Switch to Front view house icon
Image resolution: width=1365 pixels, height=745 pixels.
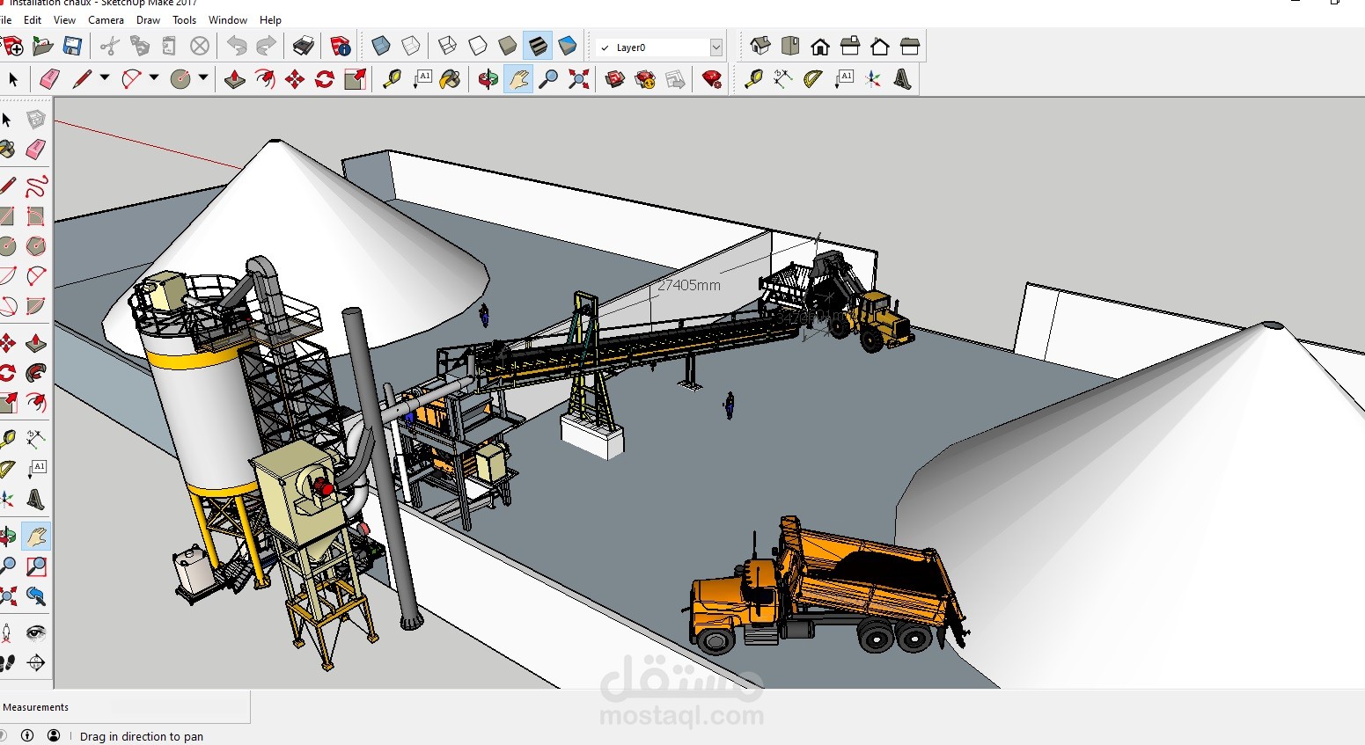[820, 46]
